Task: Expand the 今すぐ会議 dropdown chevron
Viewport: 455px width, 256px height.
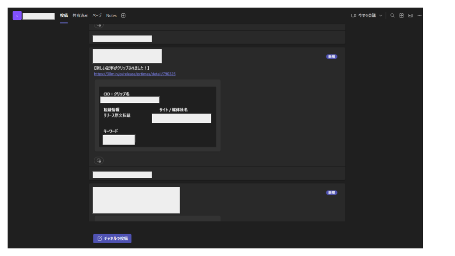Action: click(381, 15)
